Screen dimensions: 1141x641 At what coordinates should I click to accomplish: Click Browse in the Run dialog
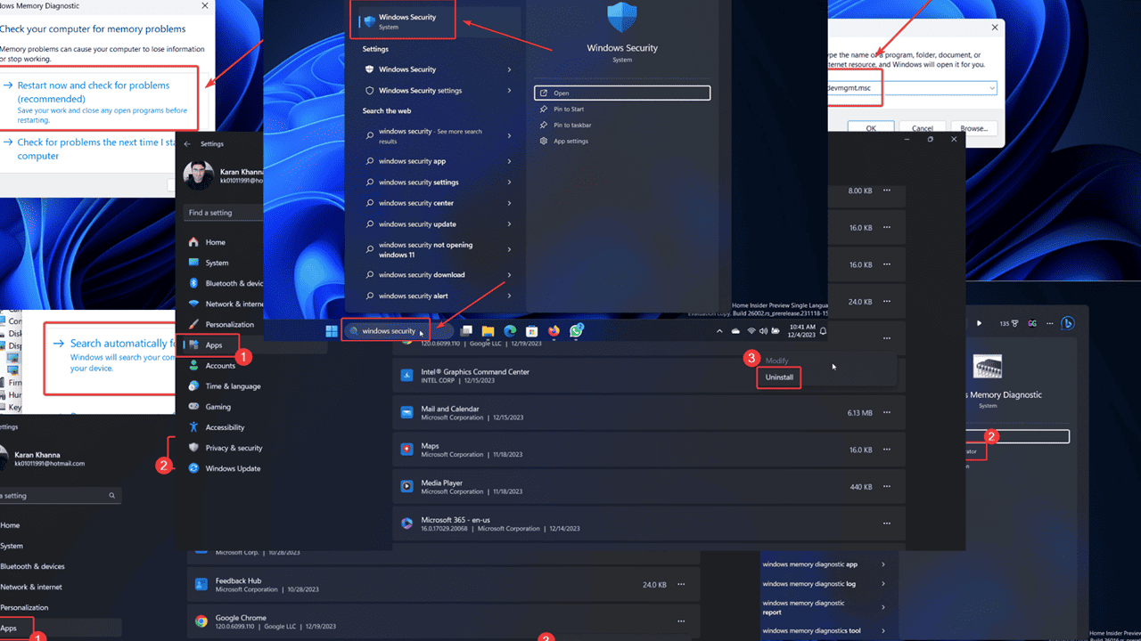tap(973, 128)
